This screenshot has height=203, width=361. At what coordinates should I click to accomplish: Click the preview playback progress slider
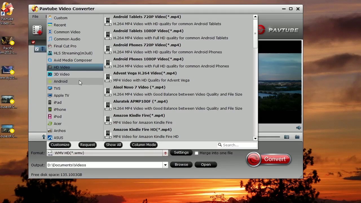269,137
